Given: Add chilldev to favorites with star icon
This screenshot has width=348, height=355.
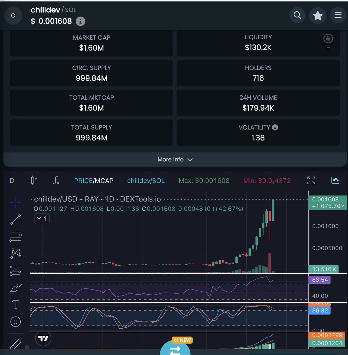Looking at the screenshot, I should click(318, 15).
